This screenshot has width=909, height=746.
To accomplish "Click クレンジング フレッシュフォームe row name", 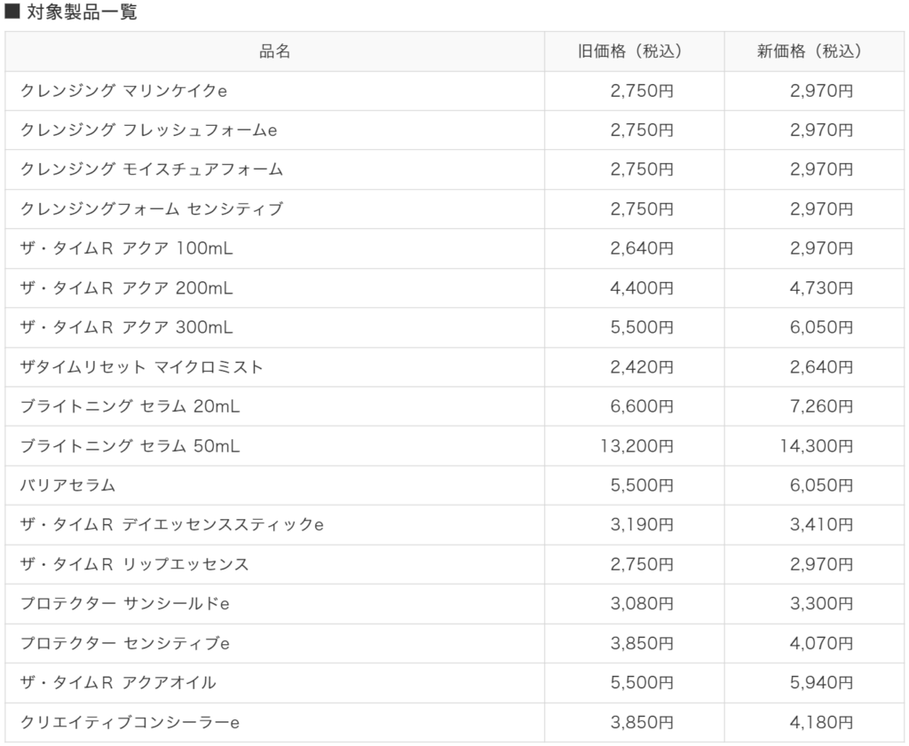I will coord(149,130).
